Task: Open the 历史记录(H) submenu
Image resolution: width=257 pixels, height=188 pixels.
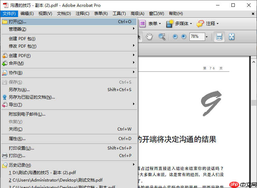Action: pyautogui.click(x=20, y=165)
